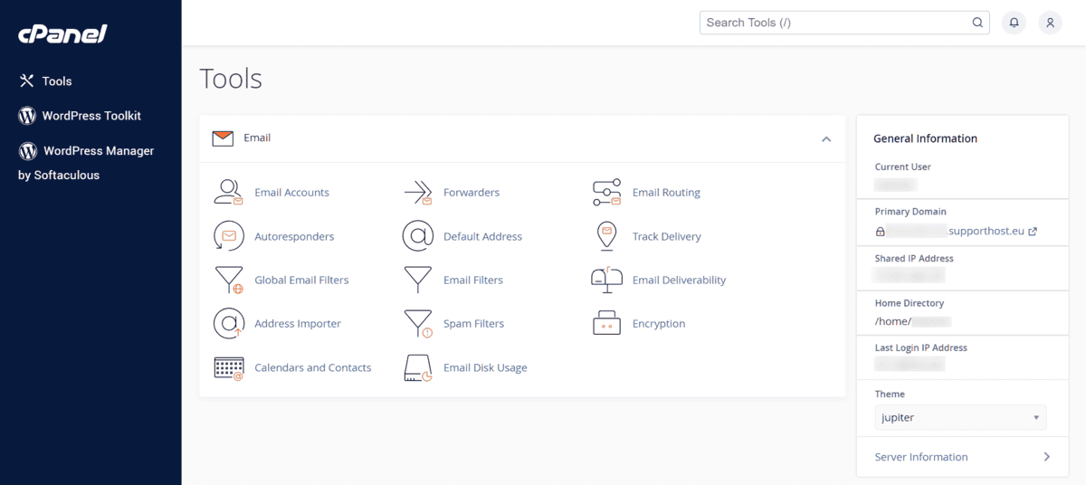The width and height of the screenshot is (1086, 485).
Task: Open the Email Disk Usage icon
Action: 417,367
